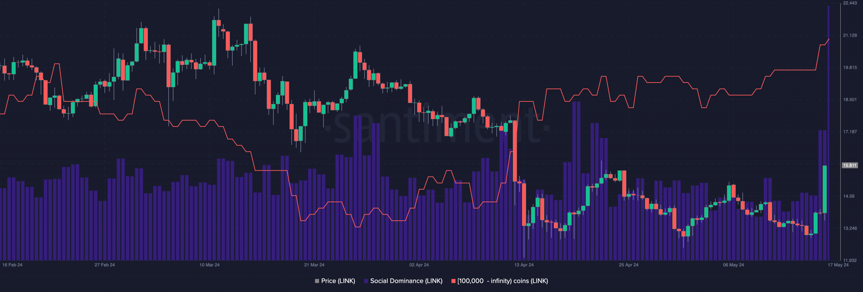Click the gray Price legend color square
863x292 pixels.
(x=317, y=281)
